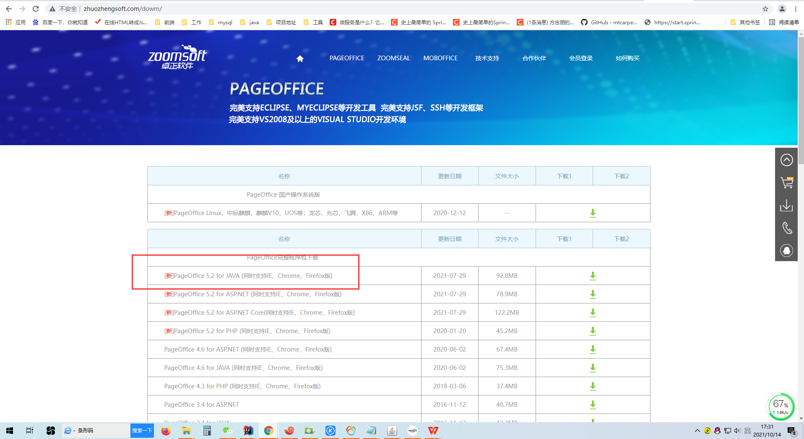Open the MOBOFFICE menu item

pos(440,58)
